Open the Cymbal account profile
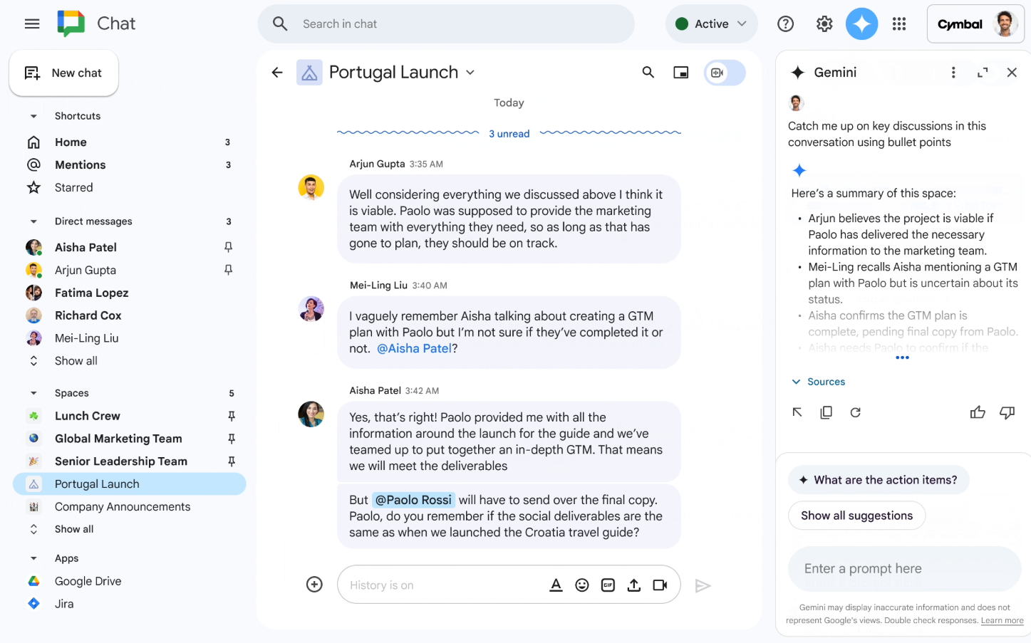The width and height of the screenshot is (1031, 643). [975, 24]
